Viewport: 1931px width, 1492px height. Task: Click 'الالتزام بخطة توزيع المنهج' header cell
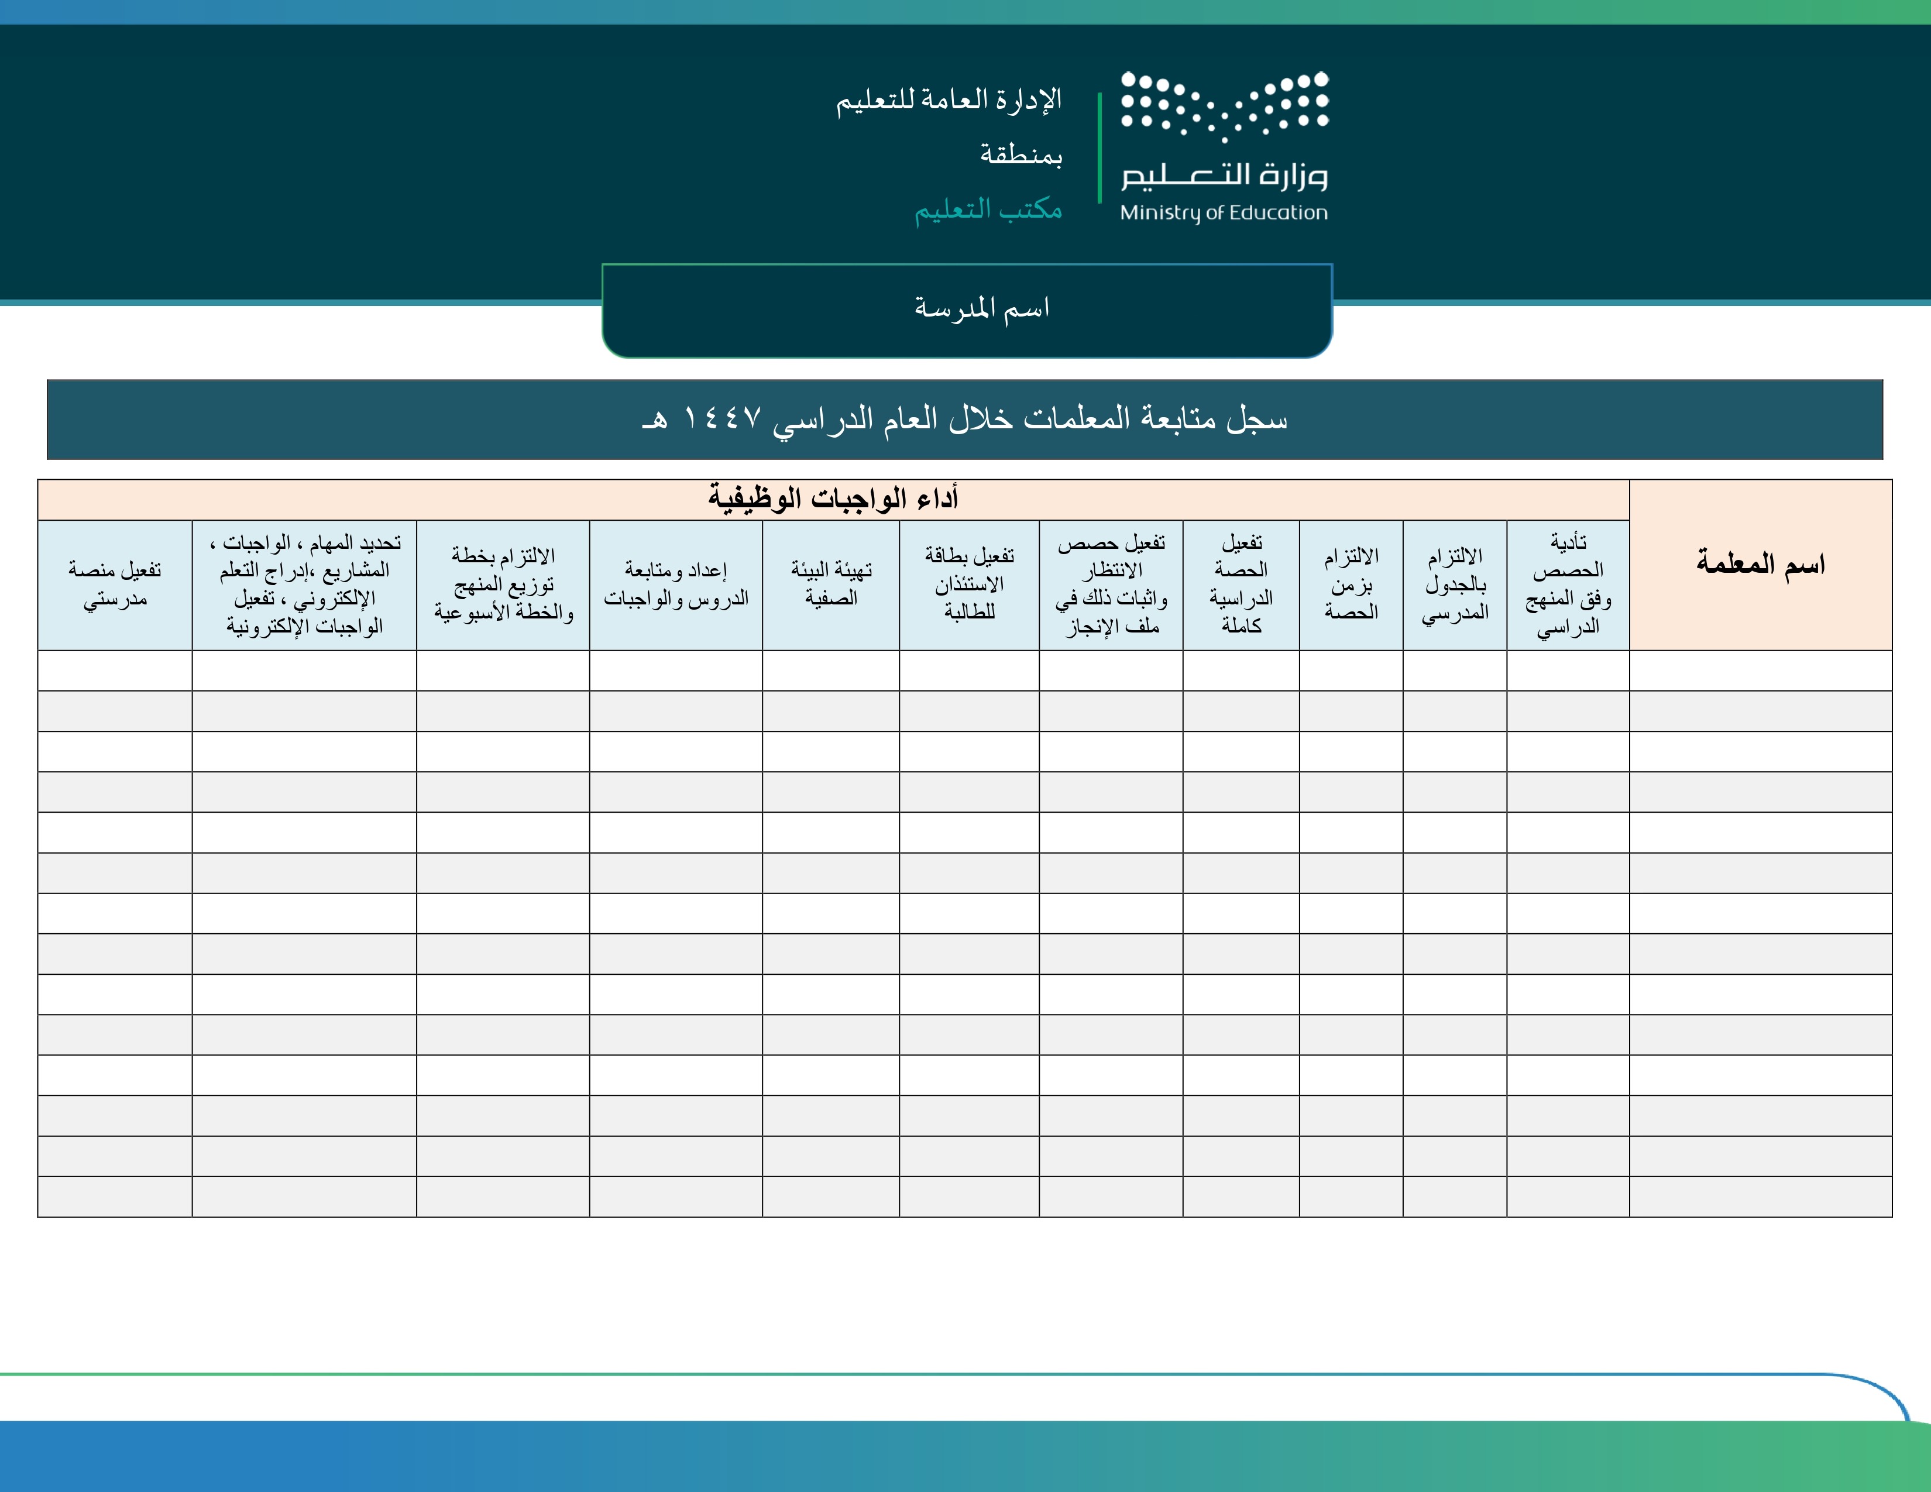coord(502,585)
